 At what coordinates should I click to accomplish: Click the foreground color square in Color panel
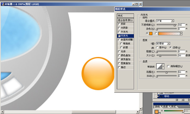[156, 112]
